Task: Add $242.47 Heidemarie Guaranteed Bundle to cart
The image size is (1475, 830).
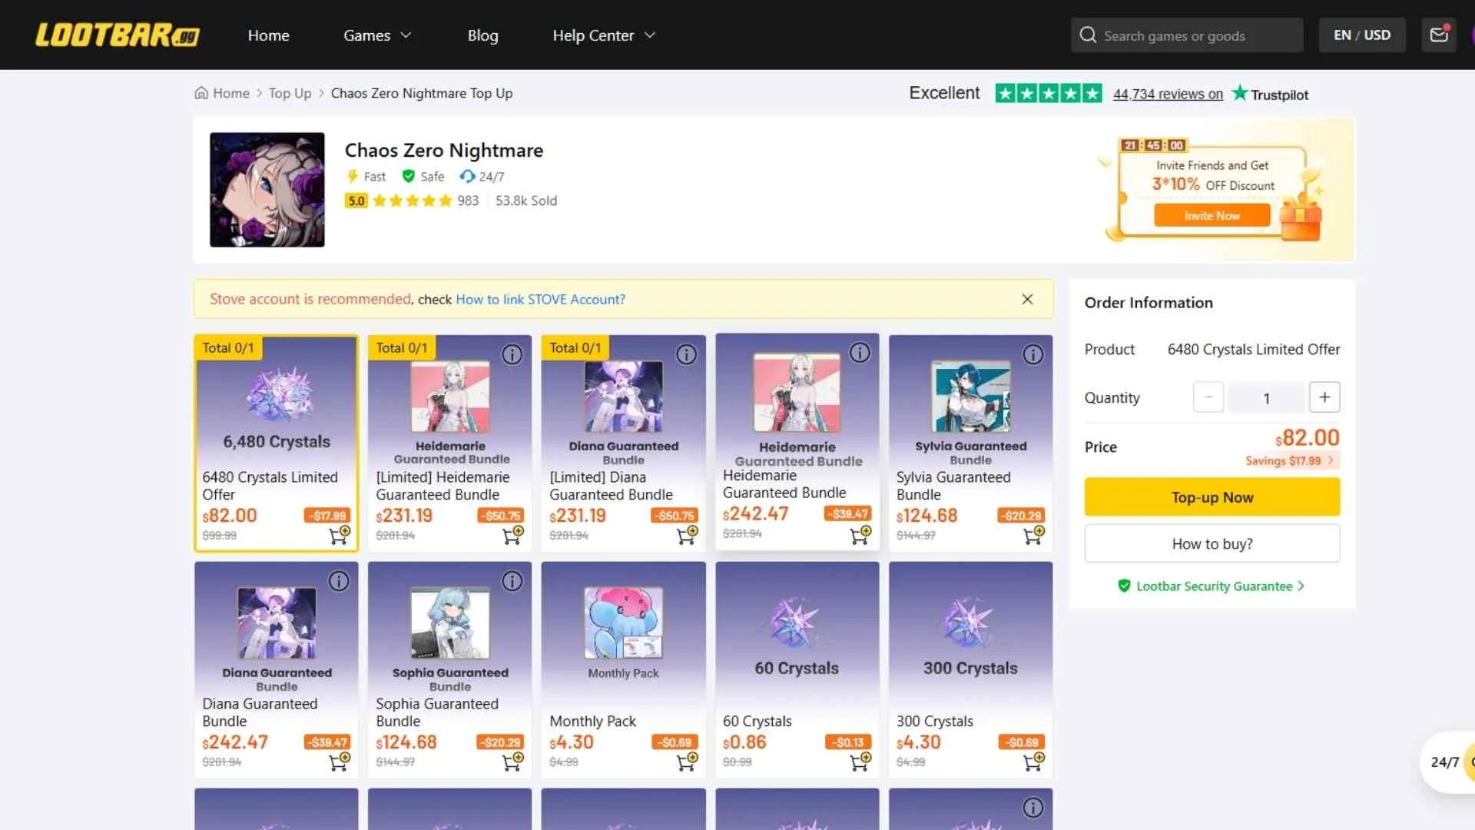Action: (x=860, y=535)
